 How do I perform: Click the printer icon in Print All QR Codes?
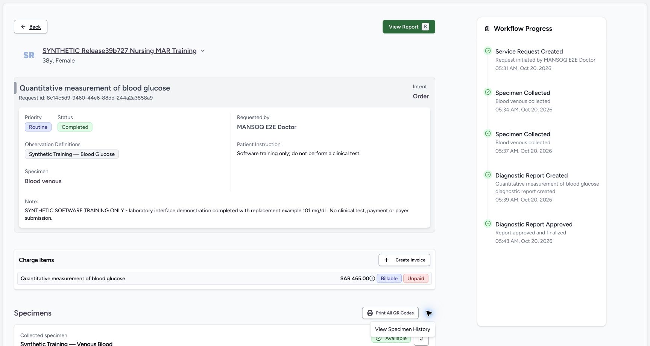click(x=370, y=313)
